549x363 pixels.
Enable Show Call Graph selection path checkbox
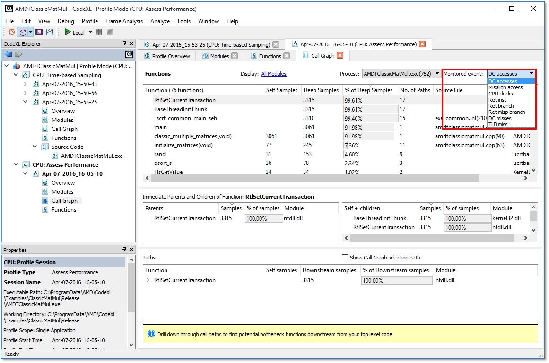pyautogui.click(x=345, y=257)
